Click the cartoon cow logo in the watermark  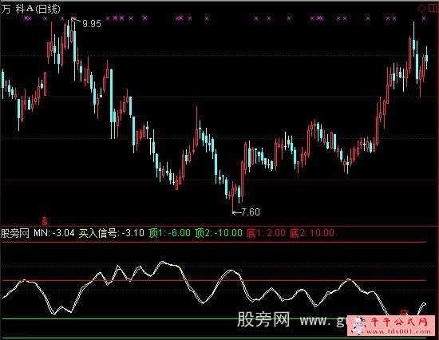coord(358,326)
